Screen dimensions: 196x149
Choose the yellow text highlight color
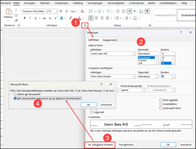[71, 18]
